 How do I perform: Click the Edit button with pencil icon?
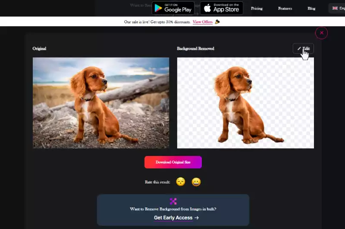coord(303,49)
